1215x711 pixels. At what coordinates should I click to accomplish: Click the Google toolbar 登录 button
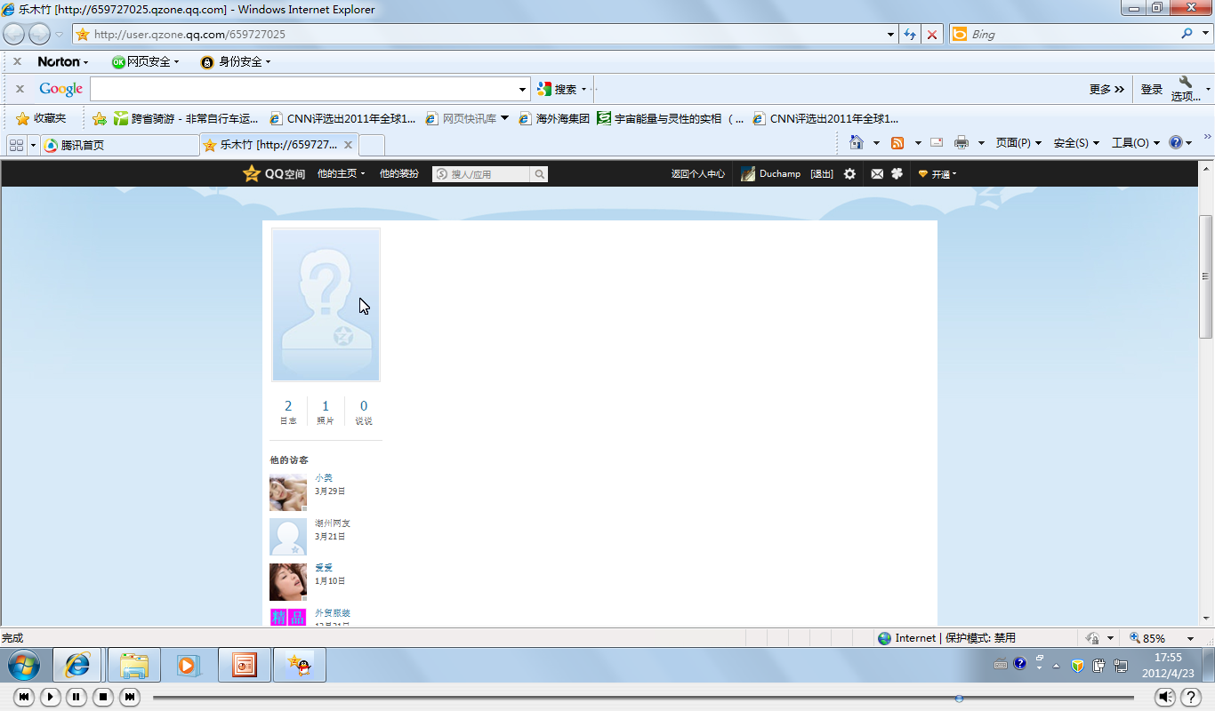1152,89
